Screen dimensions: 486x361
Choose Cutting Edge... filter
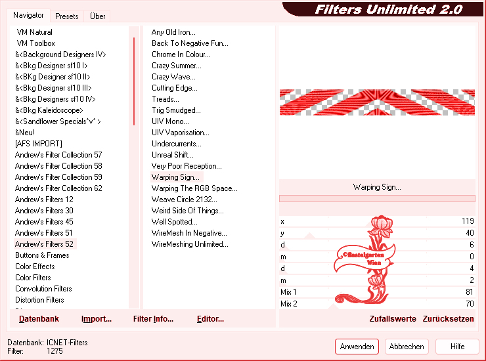(175, 88)
